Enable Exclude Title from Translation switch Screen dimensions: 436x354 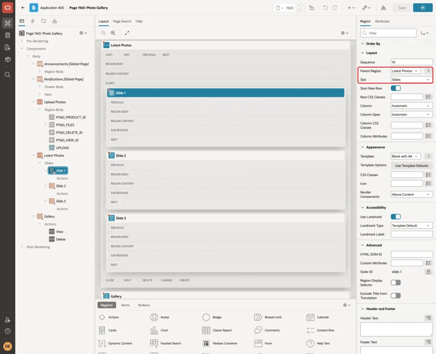[x=396, y=296]
